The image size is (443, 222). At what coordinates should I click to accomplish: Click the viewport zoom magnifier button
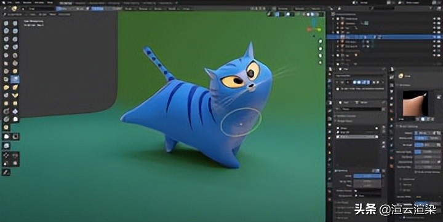tap(321, 42)
